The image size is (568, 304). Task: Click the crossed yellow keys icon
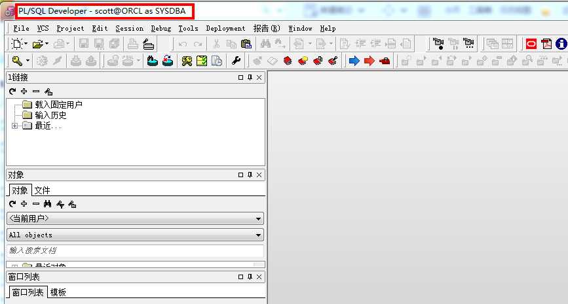tap(187, 61)
